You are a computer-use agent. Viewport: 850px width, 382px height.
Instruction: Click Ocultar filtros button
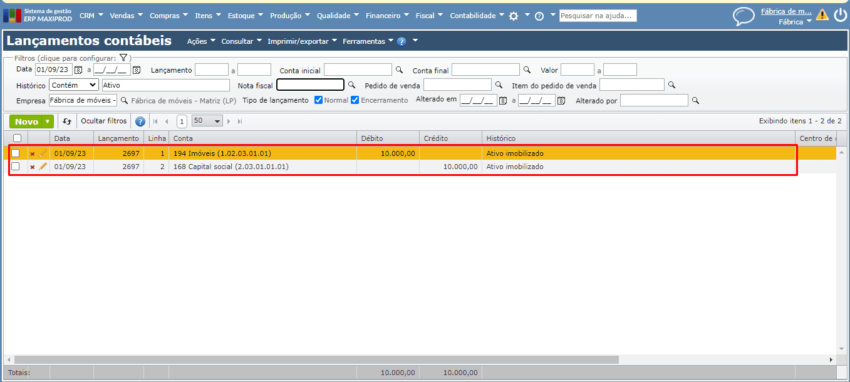104,121
